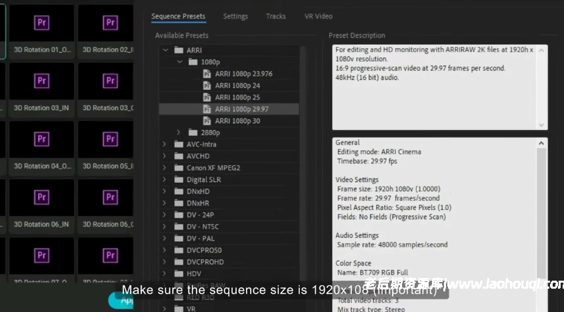Click the ARRI folder icon
The image size is (564, 312).
pos(179,50)
